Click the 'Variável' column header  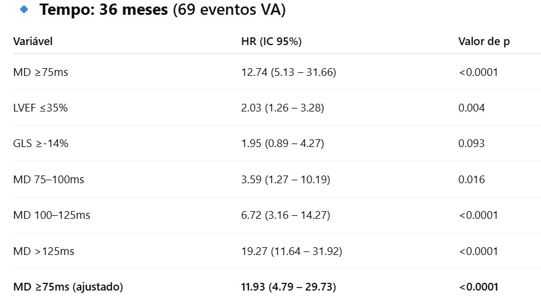click(x=33, y=42)
